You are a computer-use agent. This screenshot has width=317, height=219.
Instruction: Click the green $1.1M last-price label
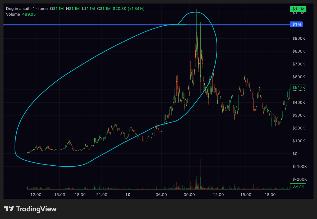pos(298,9)
